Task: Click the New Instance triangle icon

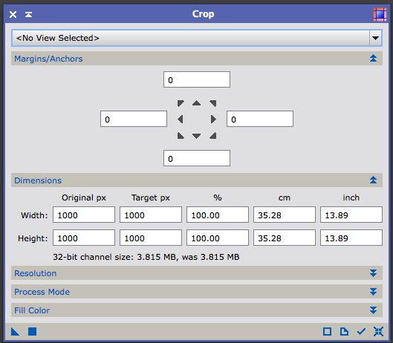Action: tap(16, 331)
